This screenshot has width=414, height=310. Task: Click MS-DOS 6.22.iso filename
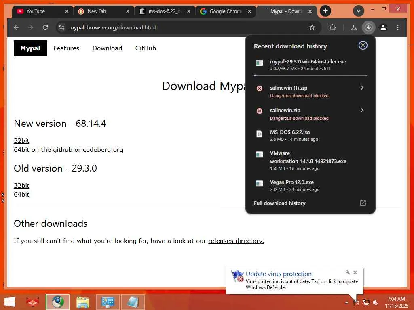pyautogui.click(x=290, y=132)
